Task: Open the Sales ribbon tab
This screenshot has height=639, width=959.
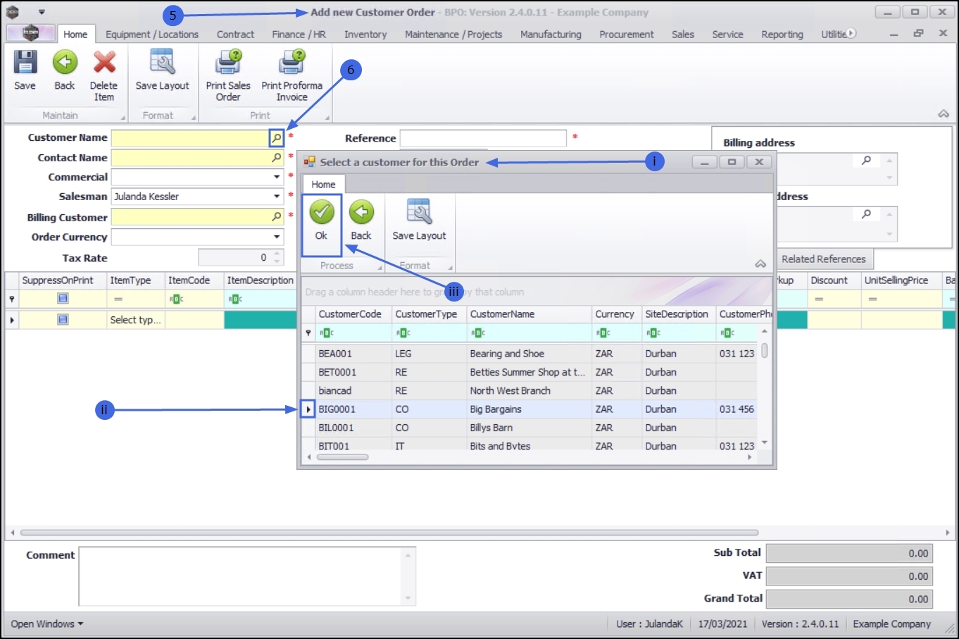Action: coord(683,34)
